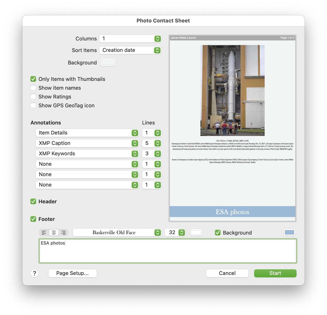Open the Columns dropdown
This screenshot has height=315, width=327.
[x=130, y=39]
